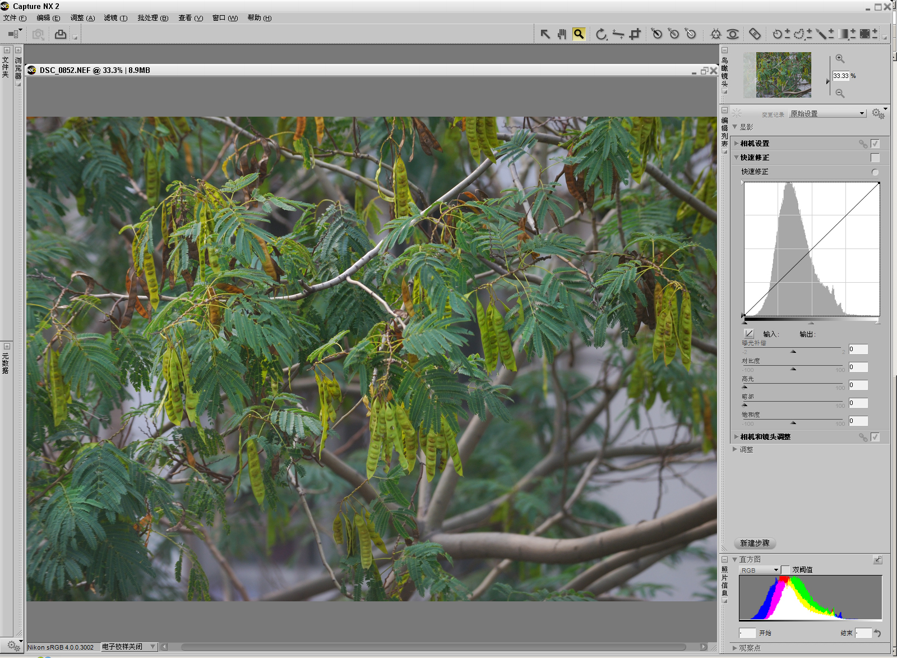Screen dimensions: 897x658
Task: Open the 批处理 menu
Action: coord(152,18)
